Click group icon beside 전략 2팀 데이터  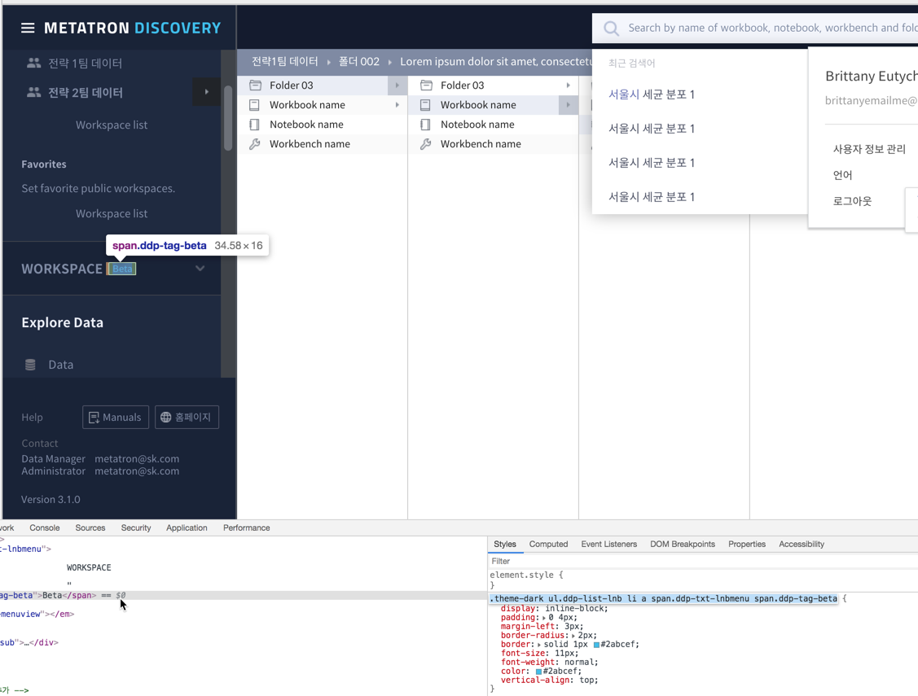pos(34,93)
